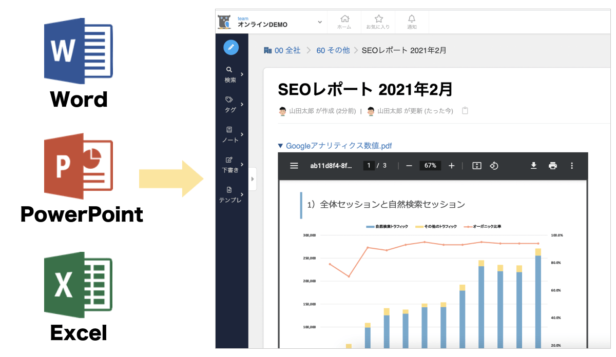The image size is (616, 357).
Task: Navigate to 60 その他 breadcrumb
Action: pos(333,50)
